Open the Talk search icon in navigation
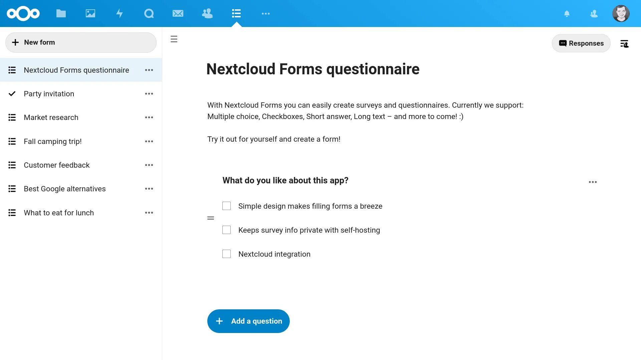 148,13
